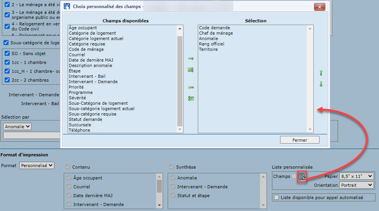Uncheck the SO - Sans objet checkbox
379x211 pixels.
7,54
